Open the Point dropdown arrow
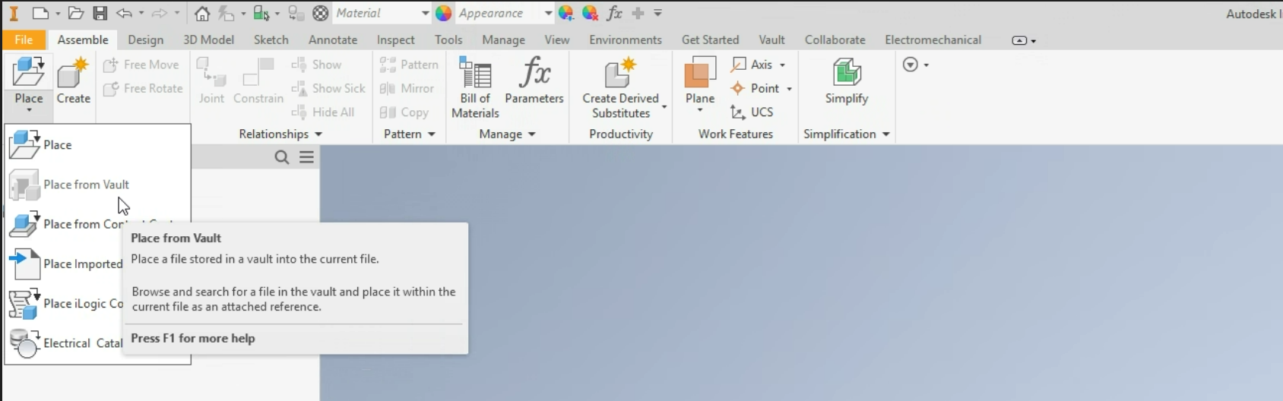The width and height of the screenshot is (1283, 401). click(789, 89)
